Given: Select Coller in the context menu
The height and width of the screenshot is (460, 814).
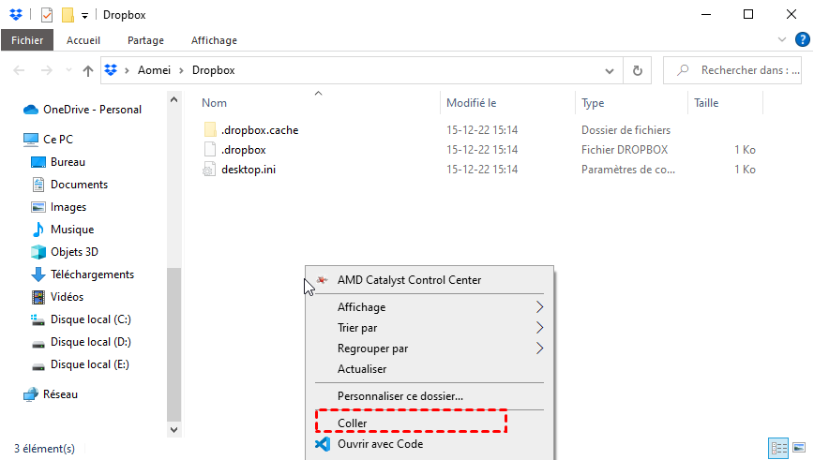Looking at the screenshot, I should pyautogui.click(x=353, y=423).
